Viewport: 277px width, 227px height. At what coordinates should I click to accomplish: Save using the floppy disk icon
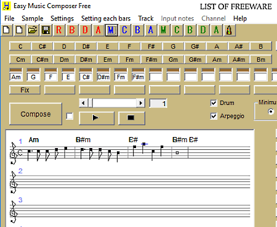click(x=46, y=30)
